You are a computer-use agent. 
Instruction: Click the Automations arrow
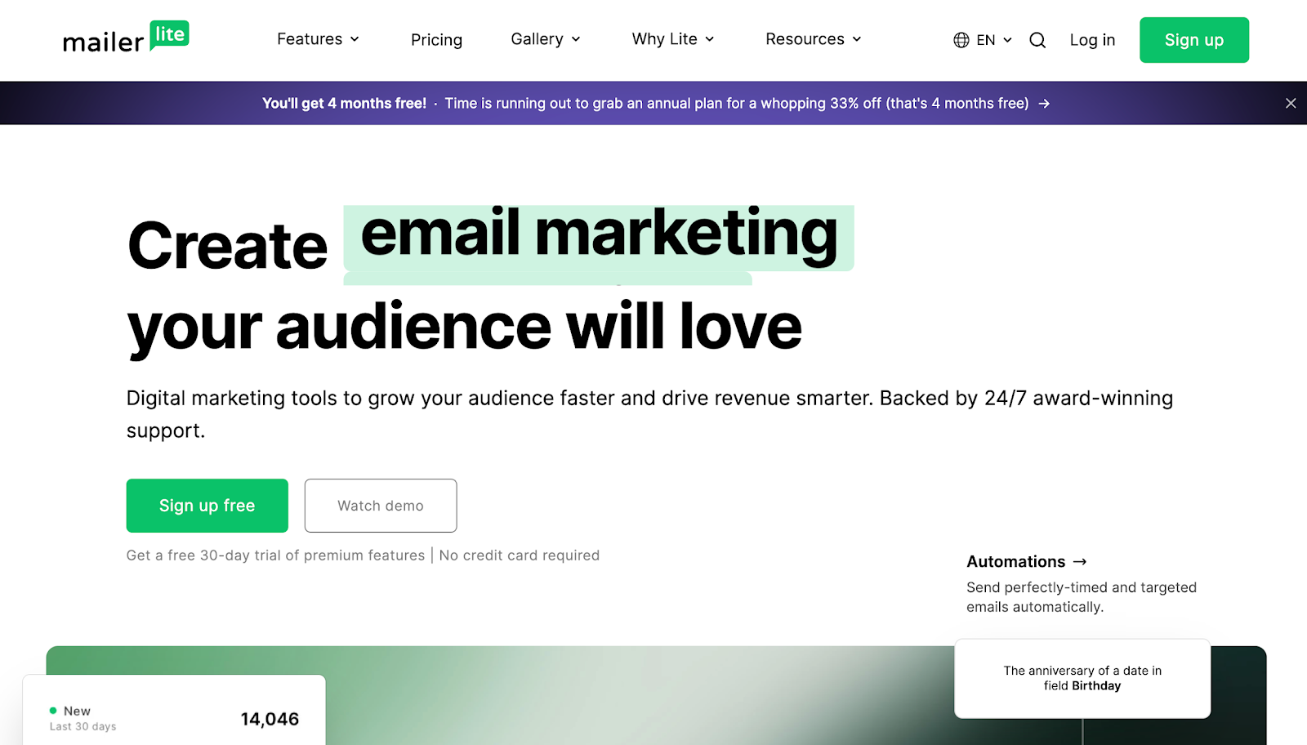1080,561
